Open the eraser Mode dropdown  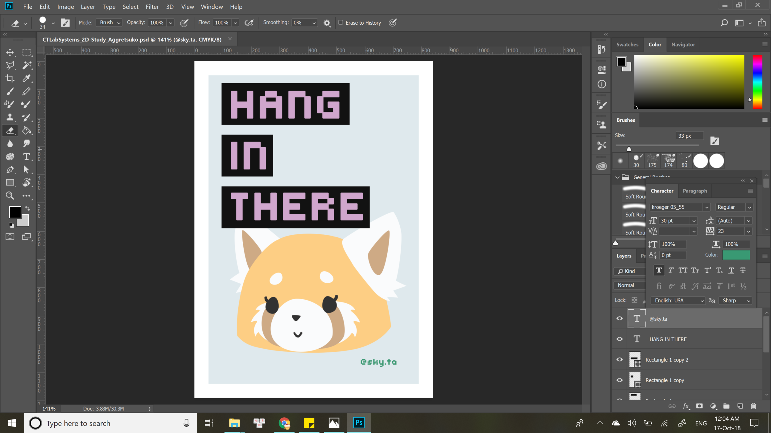click(109, 22)
